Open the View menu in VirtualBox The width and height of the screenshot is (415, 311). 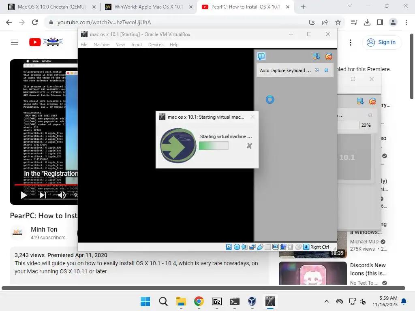coord(120,45)
